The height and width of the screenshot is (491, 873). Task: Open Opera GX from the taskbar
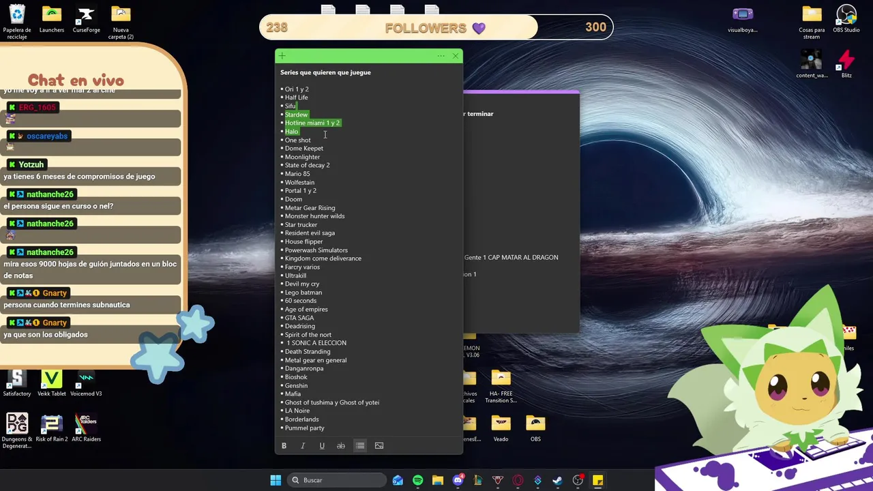[518, 480]
